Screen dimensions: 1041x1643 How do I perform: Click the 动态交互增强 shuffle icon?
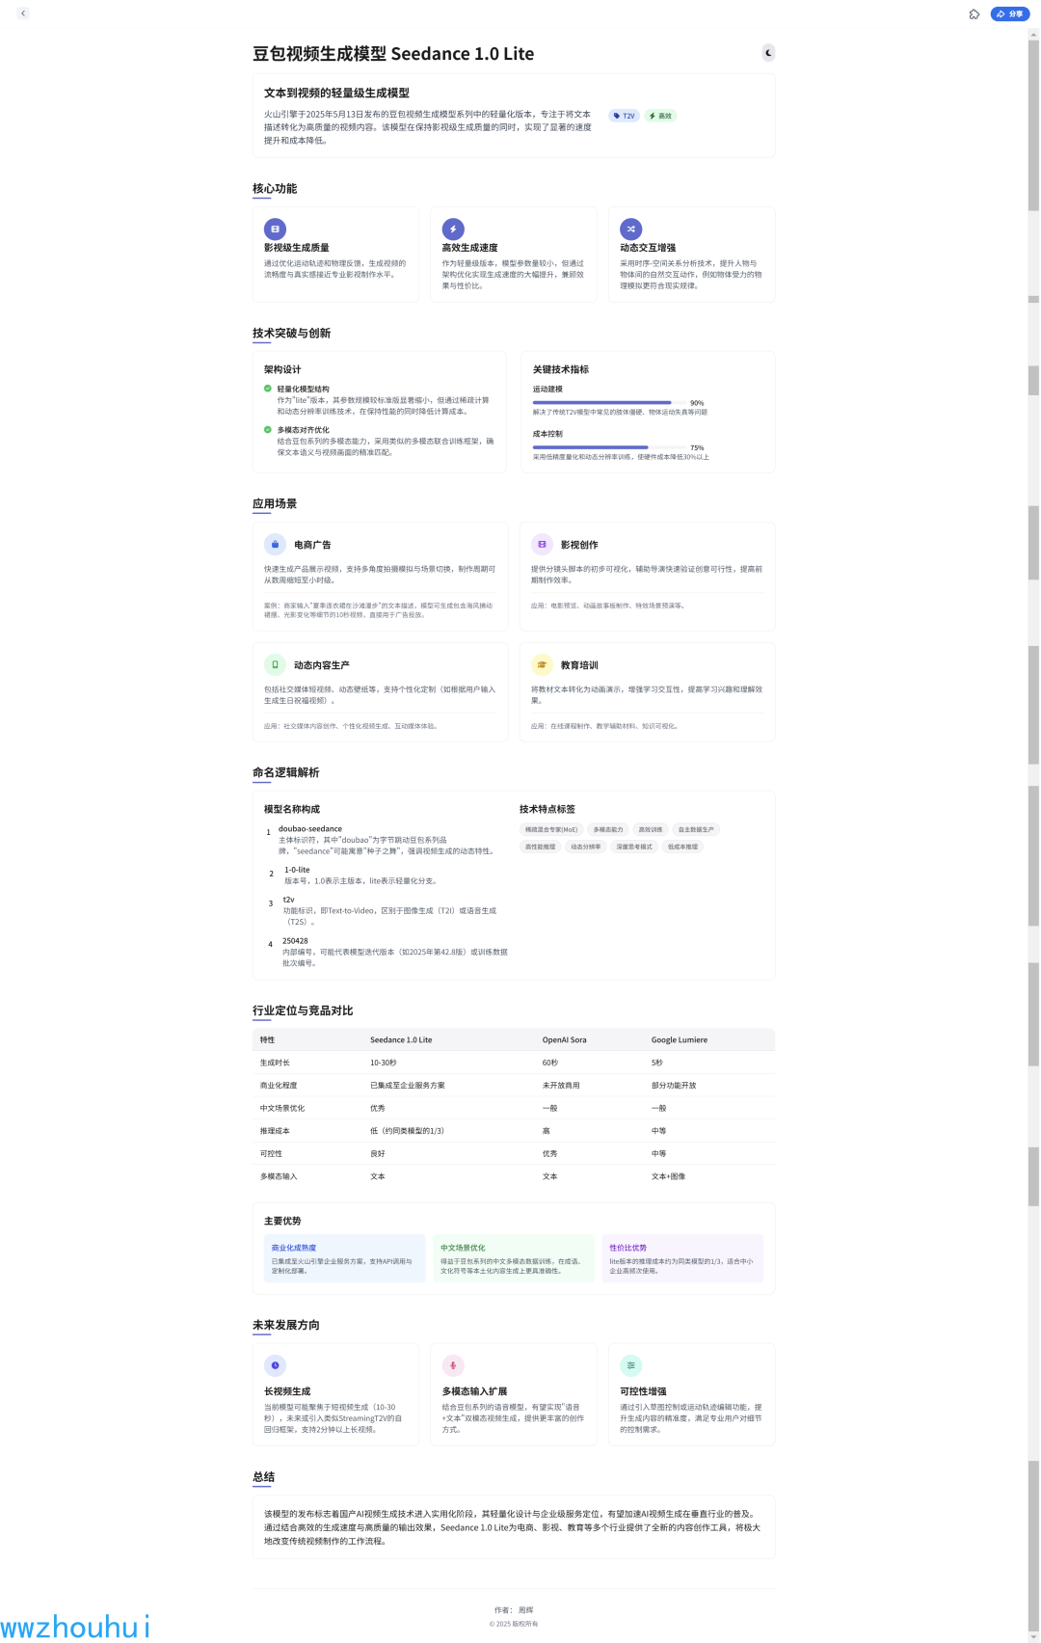pyautogui.click(x=630, y=229)
